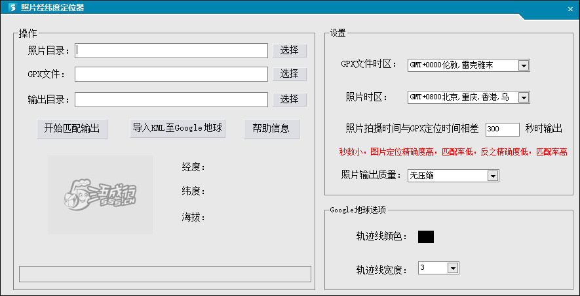Open 帮助信息 button

click(x=271, y=129)
